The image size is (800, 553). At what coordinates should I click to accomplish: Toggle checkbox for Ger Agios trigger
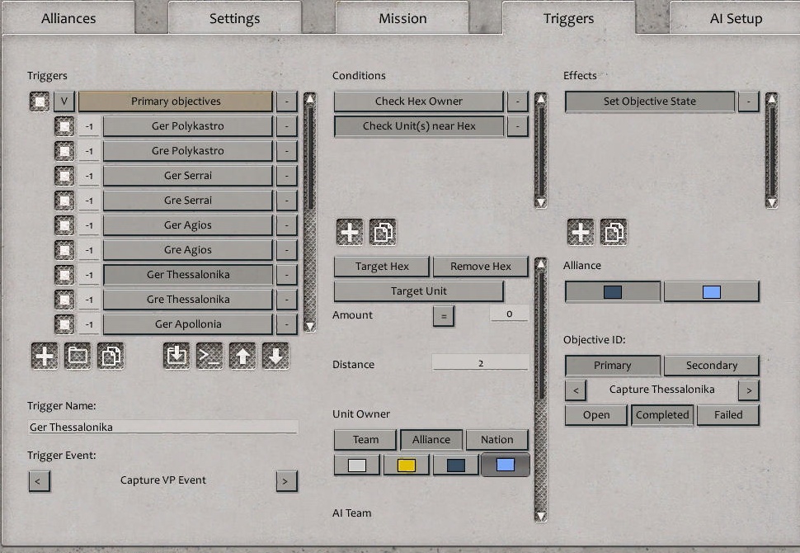click(x=64, y=225)
